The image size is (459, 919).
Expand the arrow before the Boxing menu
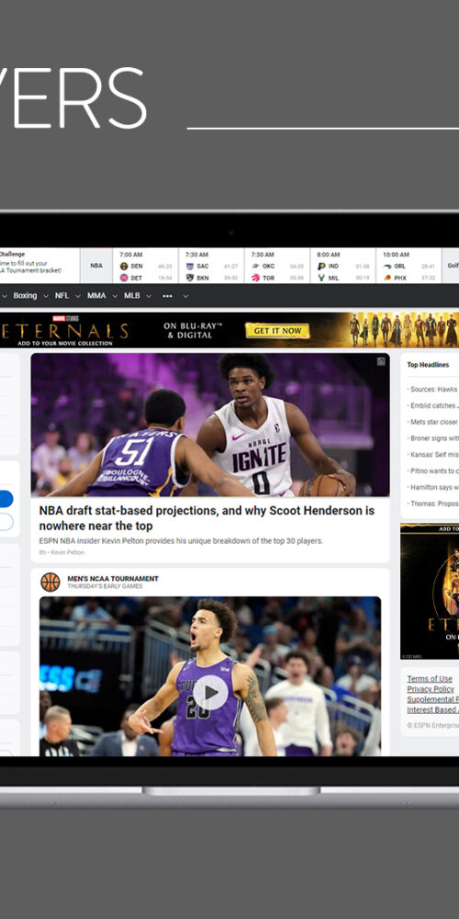pos(4,297)
